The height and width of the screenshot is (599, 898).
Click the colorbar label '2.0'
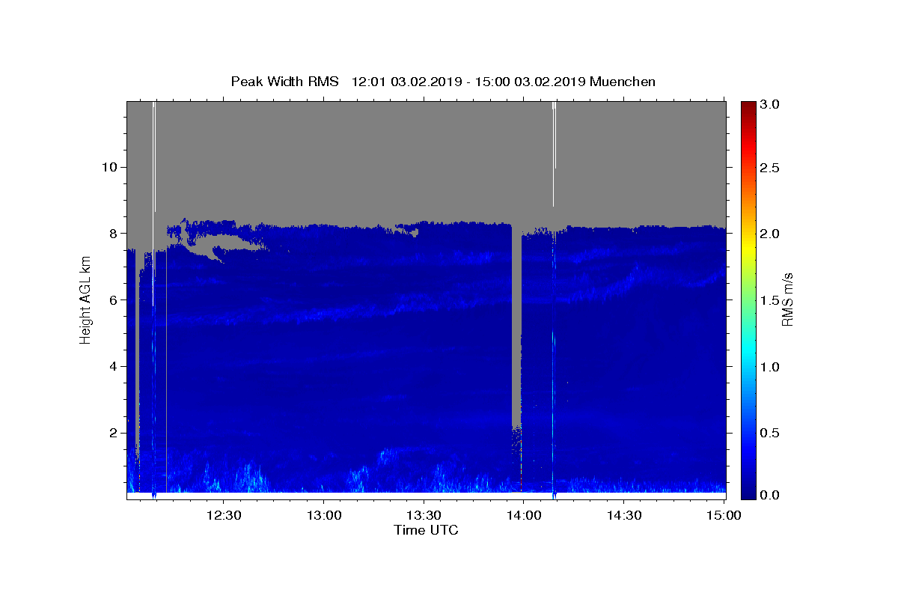[769, 234]
